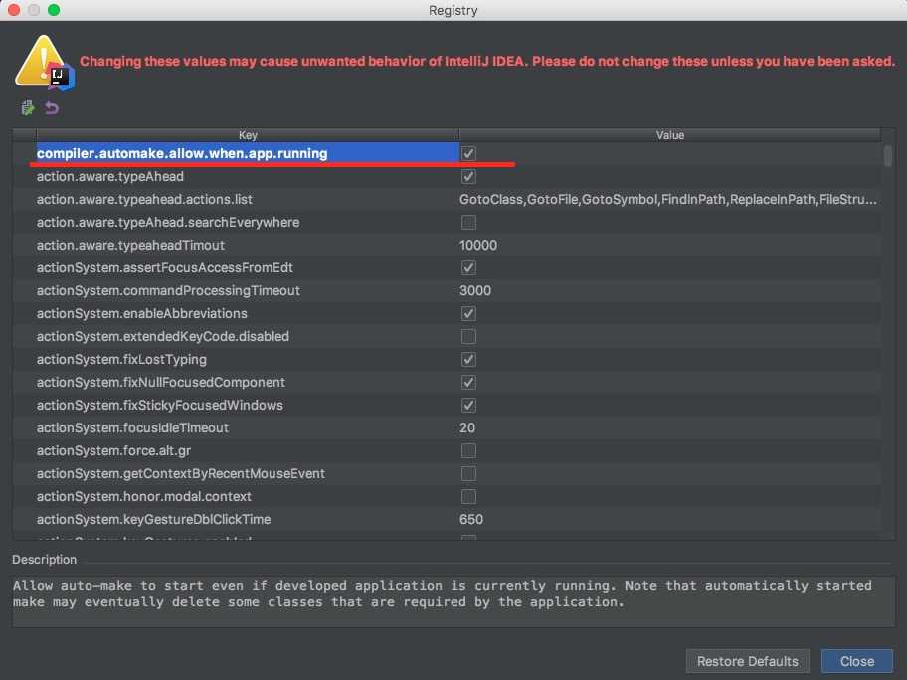The image size is (907, 680).
Task: Click the GotoClass,GotoFile actions list value
Action: (668, 199)
